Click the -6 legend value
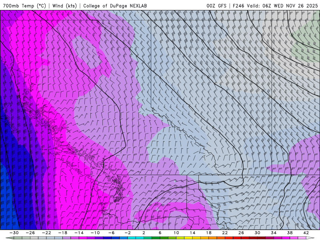Screen dimensions: 320x240 112,233
